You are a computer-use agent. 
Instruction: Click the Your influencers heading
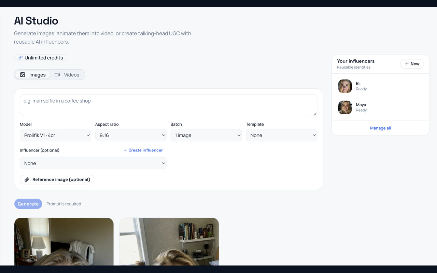[356, 61]
